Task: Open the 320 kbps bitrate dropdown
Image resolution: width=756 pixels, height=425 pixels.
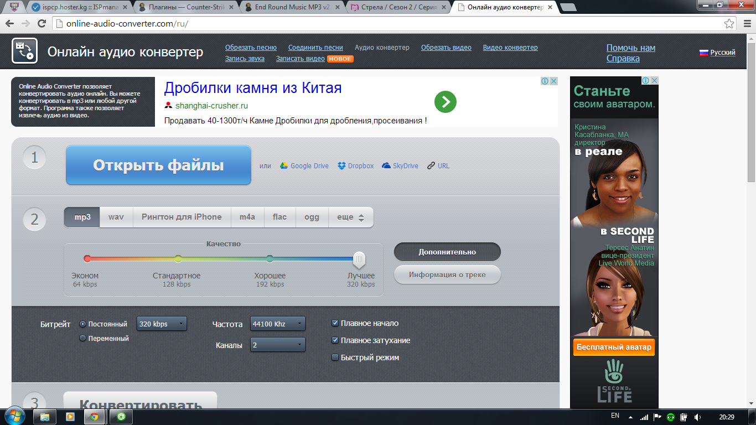Action: click(x=162, y=324)
